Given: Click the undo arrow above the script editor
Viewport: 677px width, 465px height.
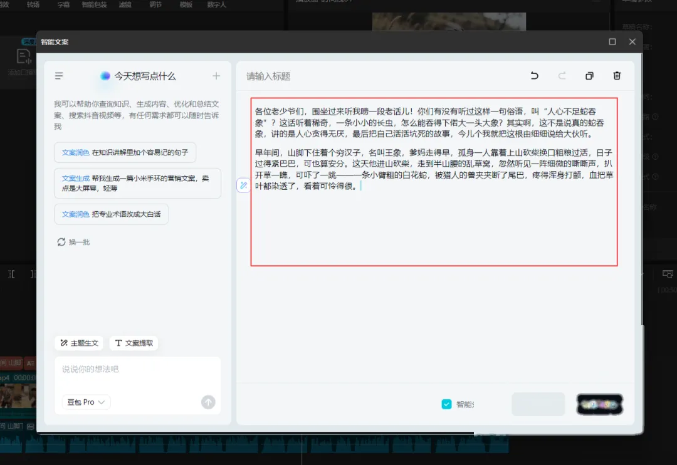Looking at the screenshot, I should [535, 76].
